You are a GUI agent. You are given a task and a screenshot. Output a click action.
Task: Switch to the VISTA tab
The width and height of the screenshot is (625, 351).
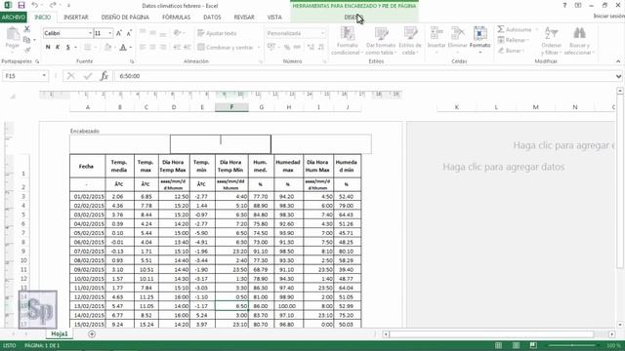click(x=274, y=18)
